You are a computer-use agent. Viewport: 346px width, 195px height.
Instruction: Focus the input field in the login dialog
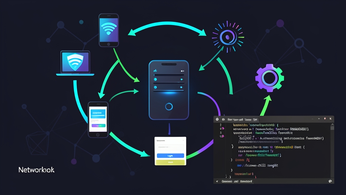(x=170, y=147)
